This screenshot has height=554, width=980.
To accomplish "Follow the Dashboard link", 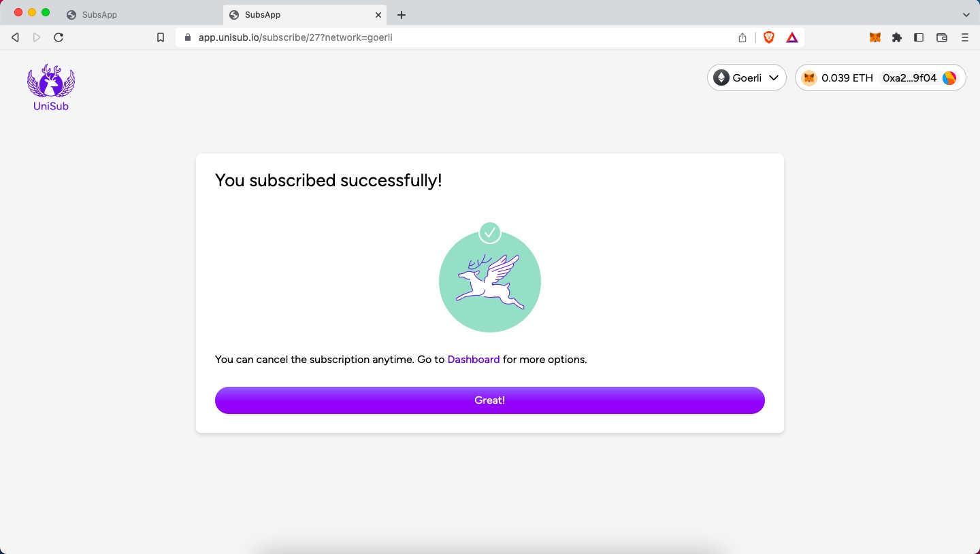I will tap(474, 360).
